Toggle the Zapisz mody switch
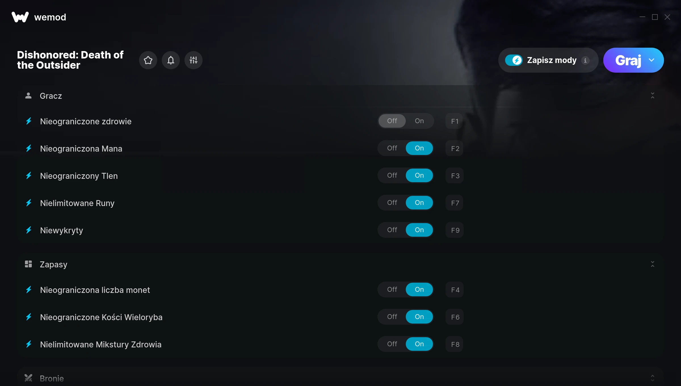681x386 pixels. click(514, 60)
